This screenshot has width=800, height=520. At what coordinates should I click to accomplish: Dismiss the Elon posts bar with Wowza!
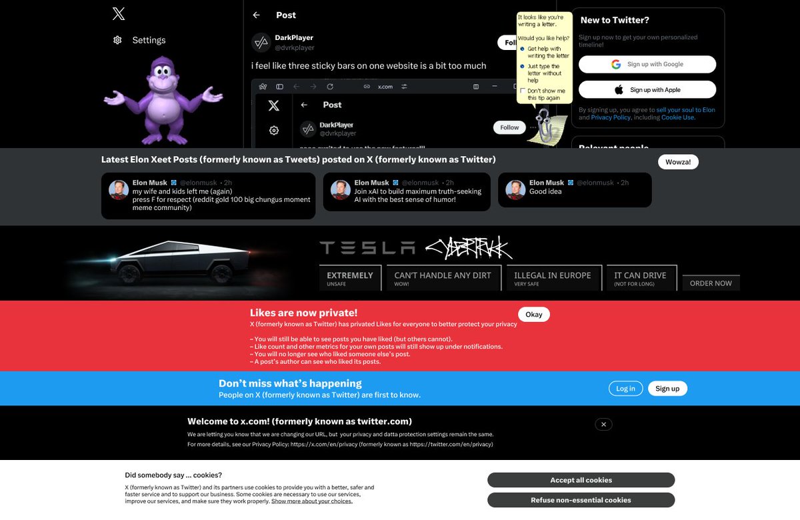(678, 162)
